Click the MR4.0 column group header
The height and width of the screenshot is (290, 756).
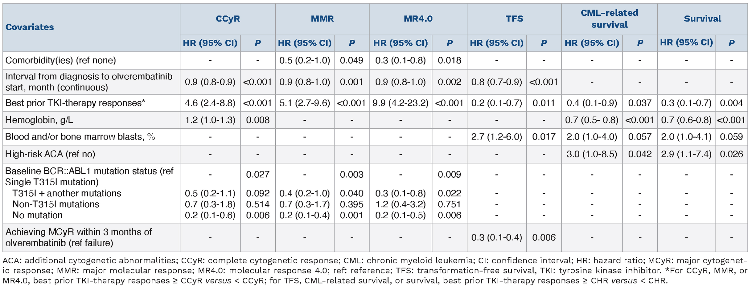pyautogui.click(x=418, y=19)
